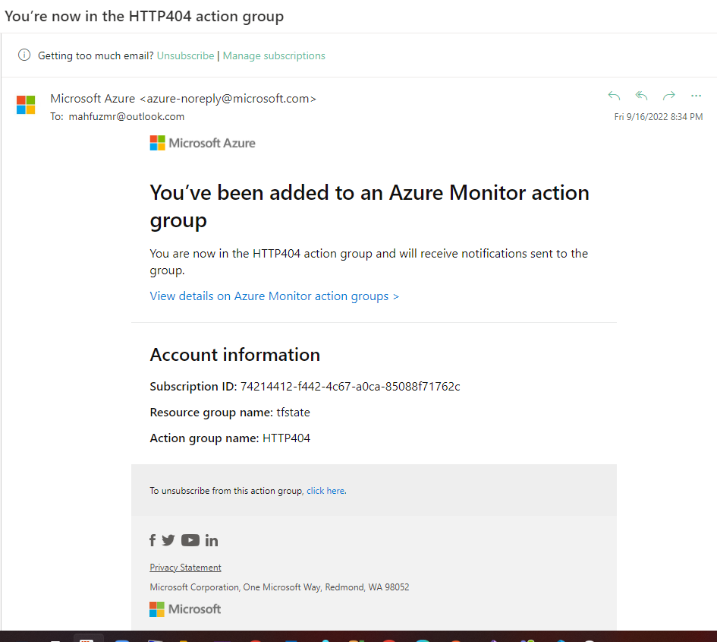Viewport: 717px width, 642px height.
Task: Click the Reply All double-arrow icon
Action: 642,95
